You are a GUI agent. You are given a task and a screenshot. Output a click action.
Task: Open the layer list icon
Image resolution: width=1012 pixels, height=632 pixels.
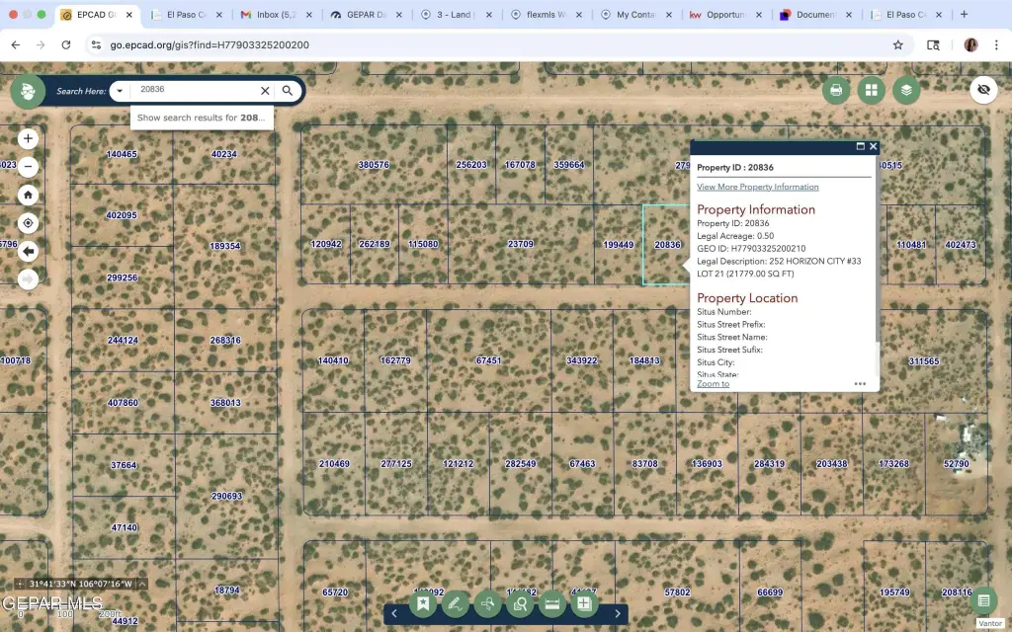pos(906,90)
